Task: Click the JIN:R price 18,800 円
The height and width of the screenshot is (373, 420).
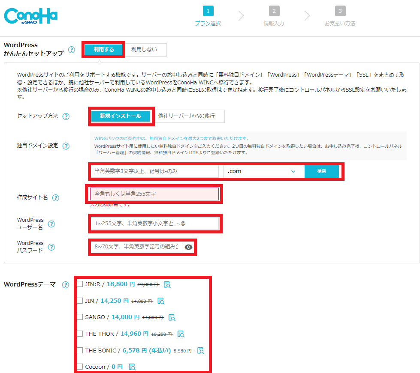Action: click(x=121, y=284)
